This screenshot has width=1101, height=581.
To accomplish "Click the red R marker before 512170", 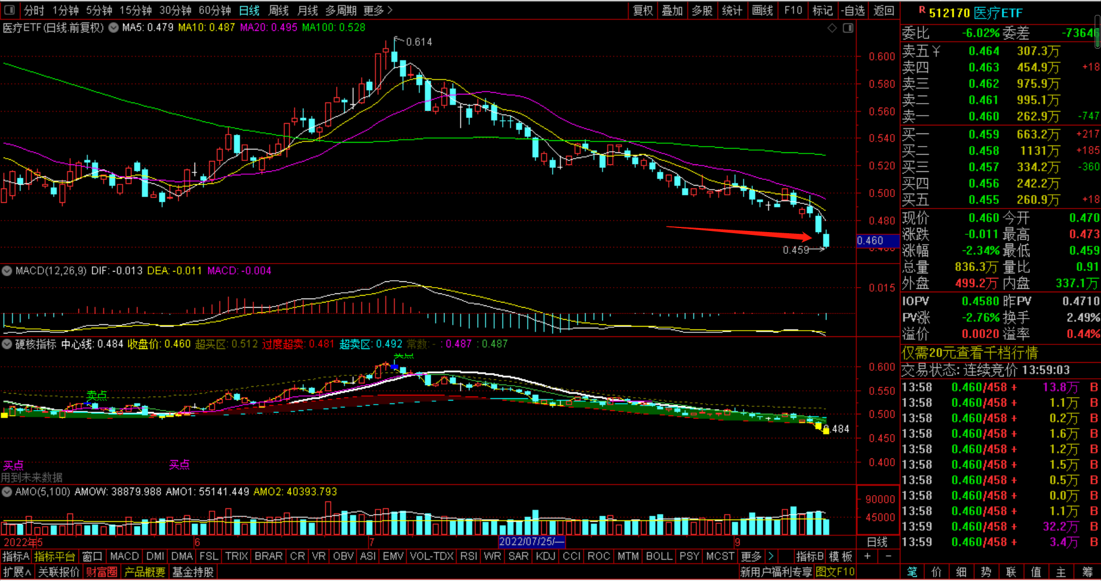I will (x=922, y=10).
